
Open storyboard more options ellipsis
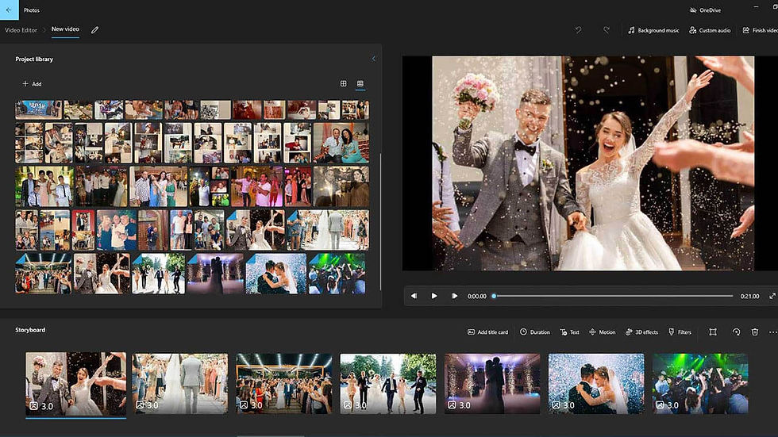(x=772, y=332)
